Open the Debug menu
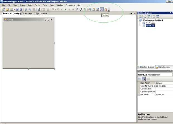 click(37, 5)
